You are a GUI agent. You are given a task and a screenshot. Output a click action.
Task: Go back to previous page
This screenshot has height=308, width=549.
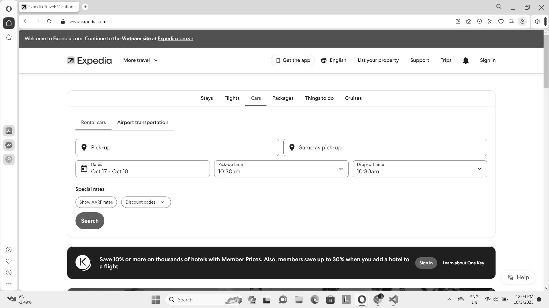pos(25,21)
